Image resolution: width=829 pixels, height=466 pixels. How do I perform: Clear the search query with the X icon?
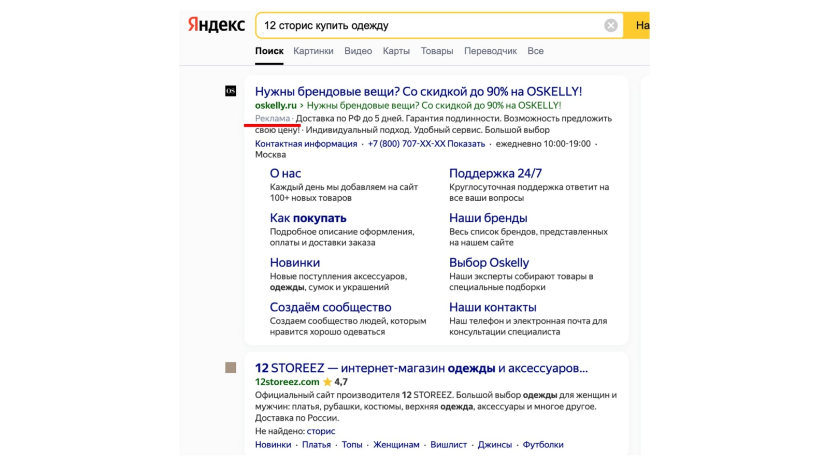tap(611, 25)
